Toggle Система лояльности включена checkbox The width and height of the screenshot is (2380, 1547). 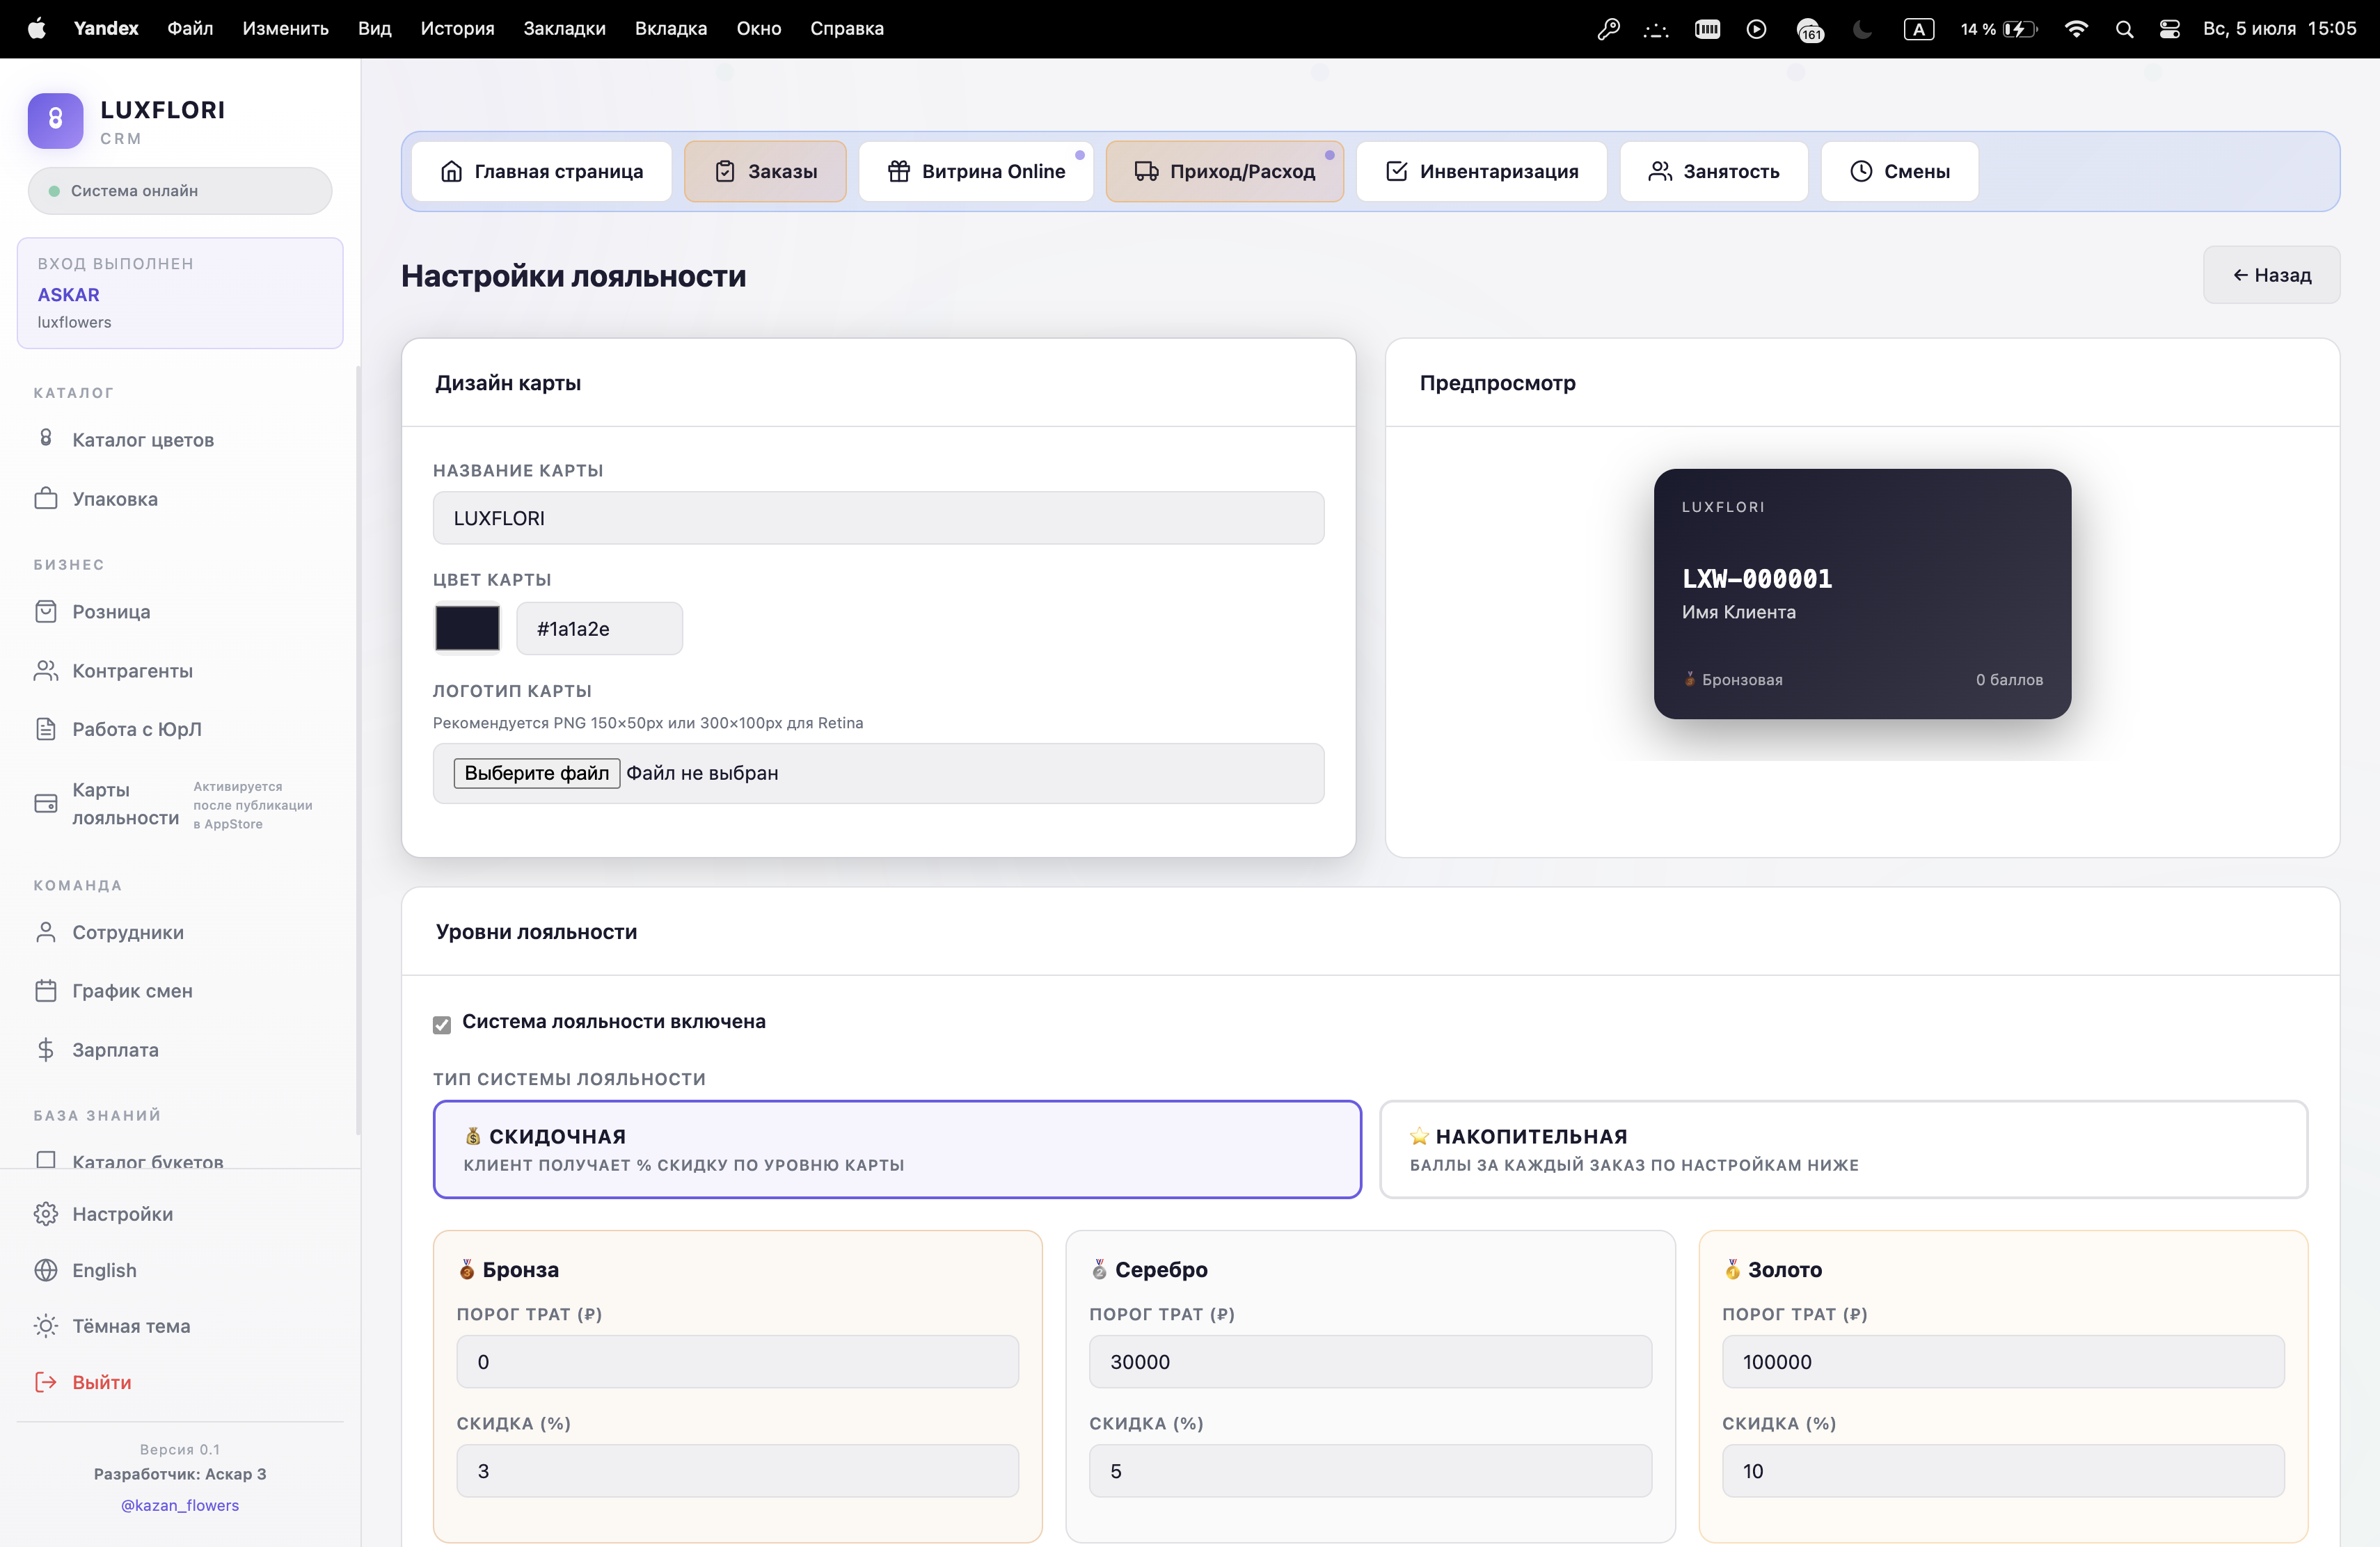point(442,1025)
